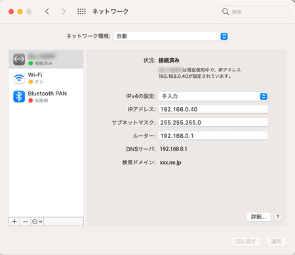Go back with the left chevron

[x=47, y=11]
